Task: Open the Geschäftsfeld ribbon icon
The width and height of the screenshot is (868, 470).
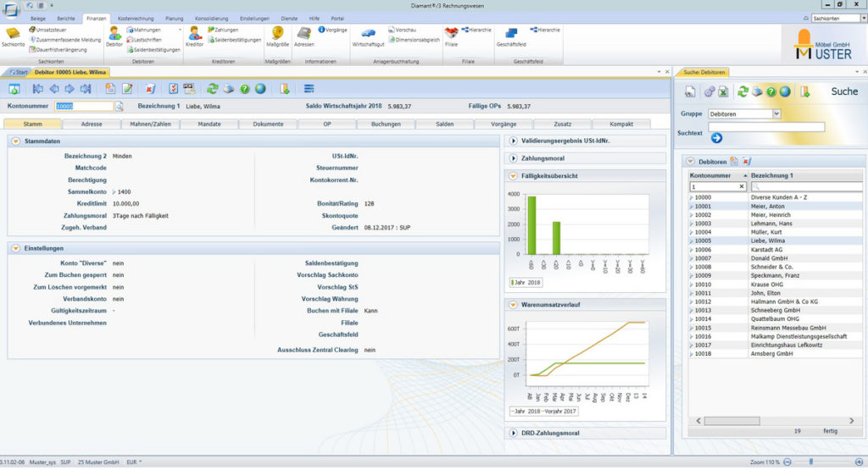Action: pos(511,36)
